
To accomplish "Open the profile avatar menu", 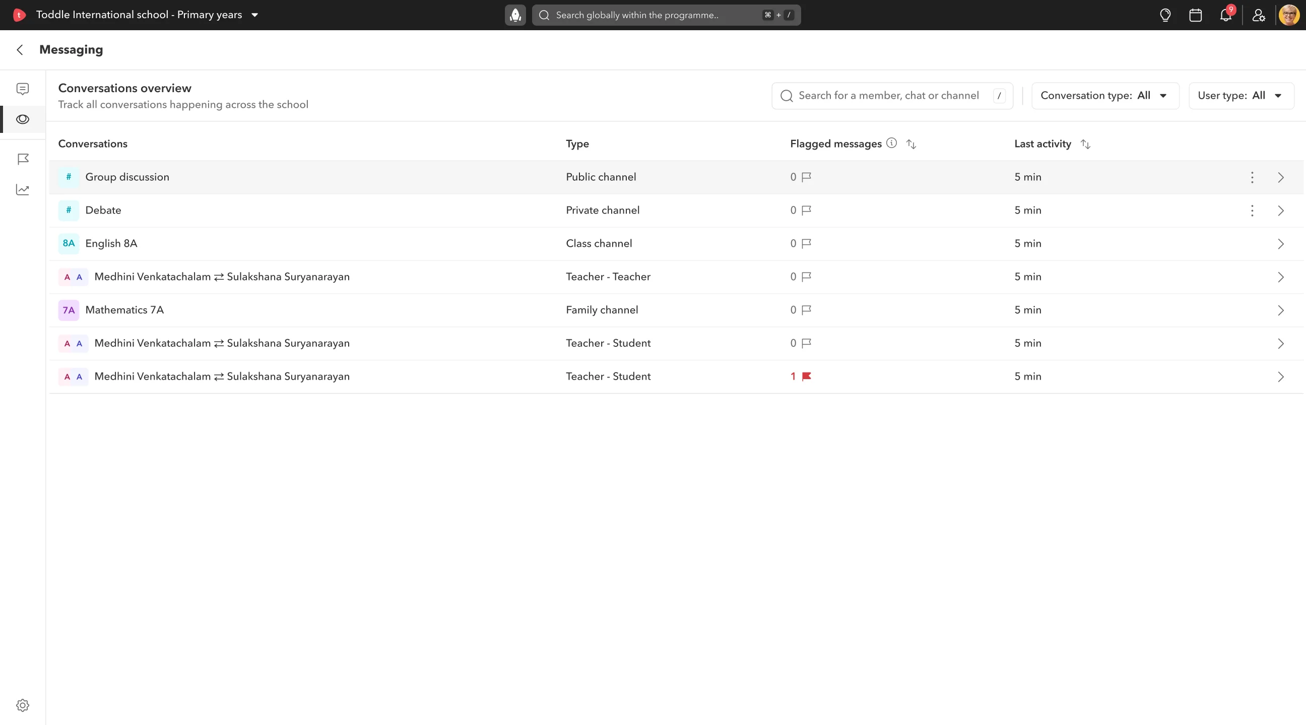I will [1289, 15].
